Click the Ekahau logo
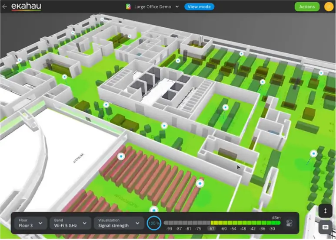The image size is (336, 240). click(26, 6)
